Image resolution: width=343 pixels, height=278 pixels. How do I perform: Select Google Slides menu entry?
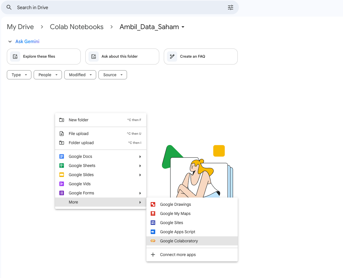click(101, 175)
